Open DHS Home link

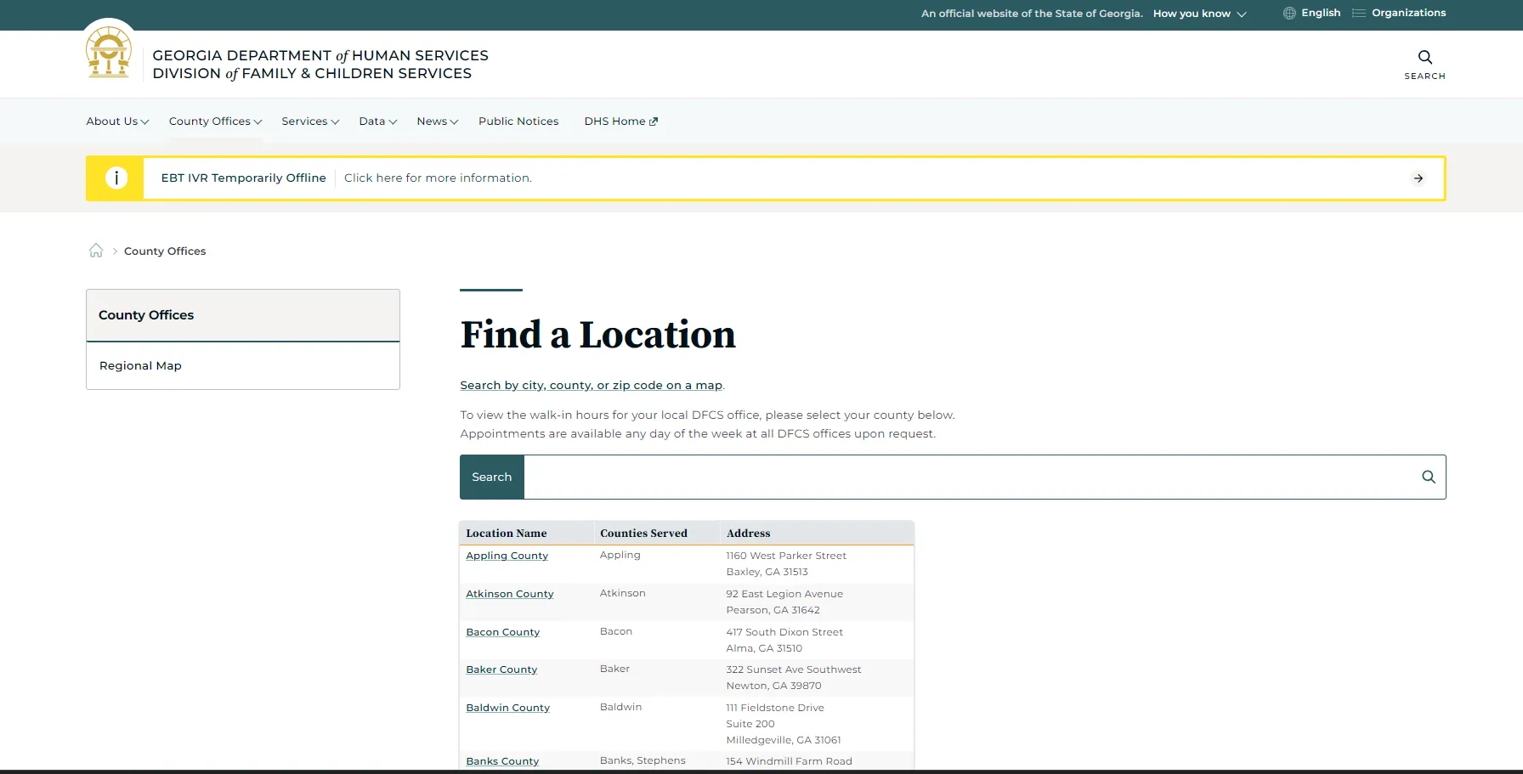pyautogui.click(x=620, y=121)
